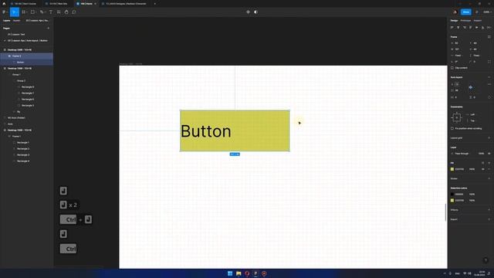Screen dimensions: 494x278
Task: Add export setting with plus icon
Action: click(x=489, y=219)
